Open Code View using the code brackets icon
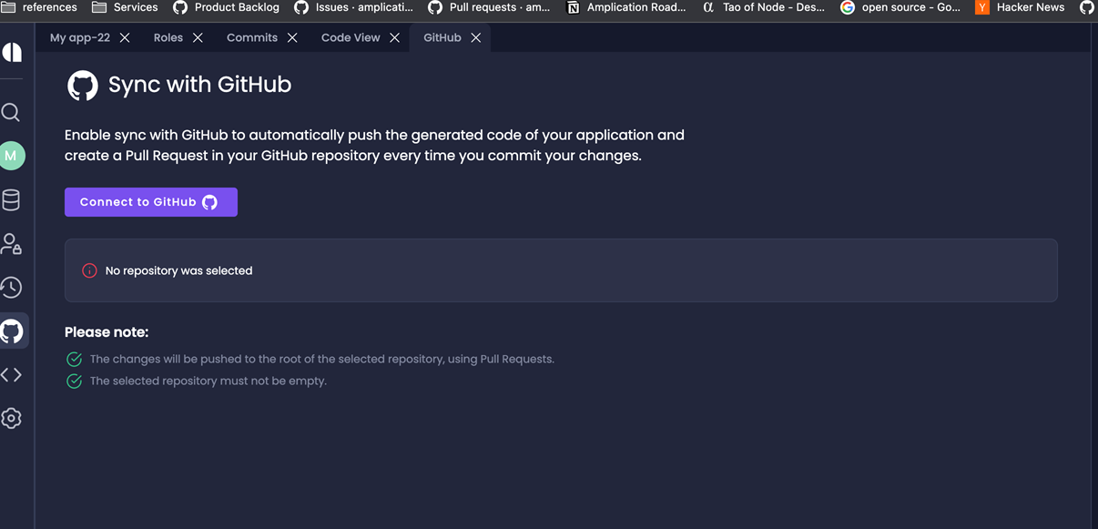Image resolution: width=1098 pixels, height=529 pixels. pos(12,373)
